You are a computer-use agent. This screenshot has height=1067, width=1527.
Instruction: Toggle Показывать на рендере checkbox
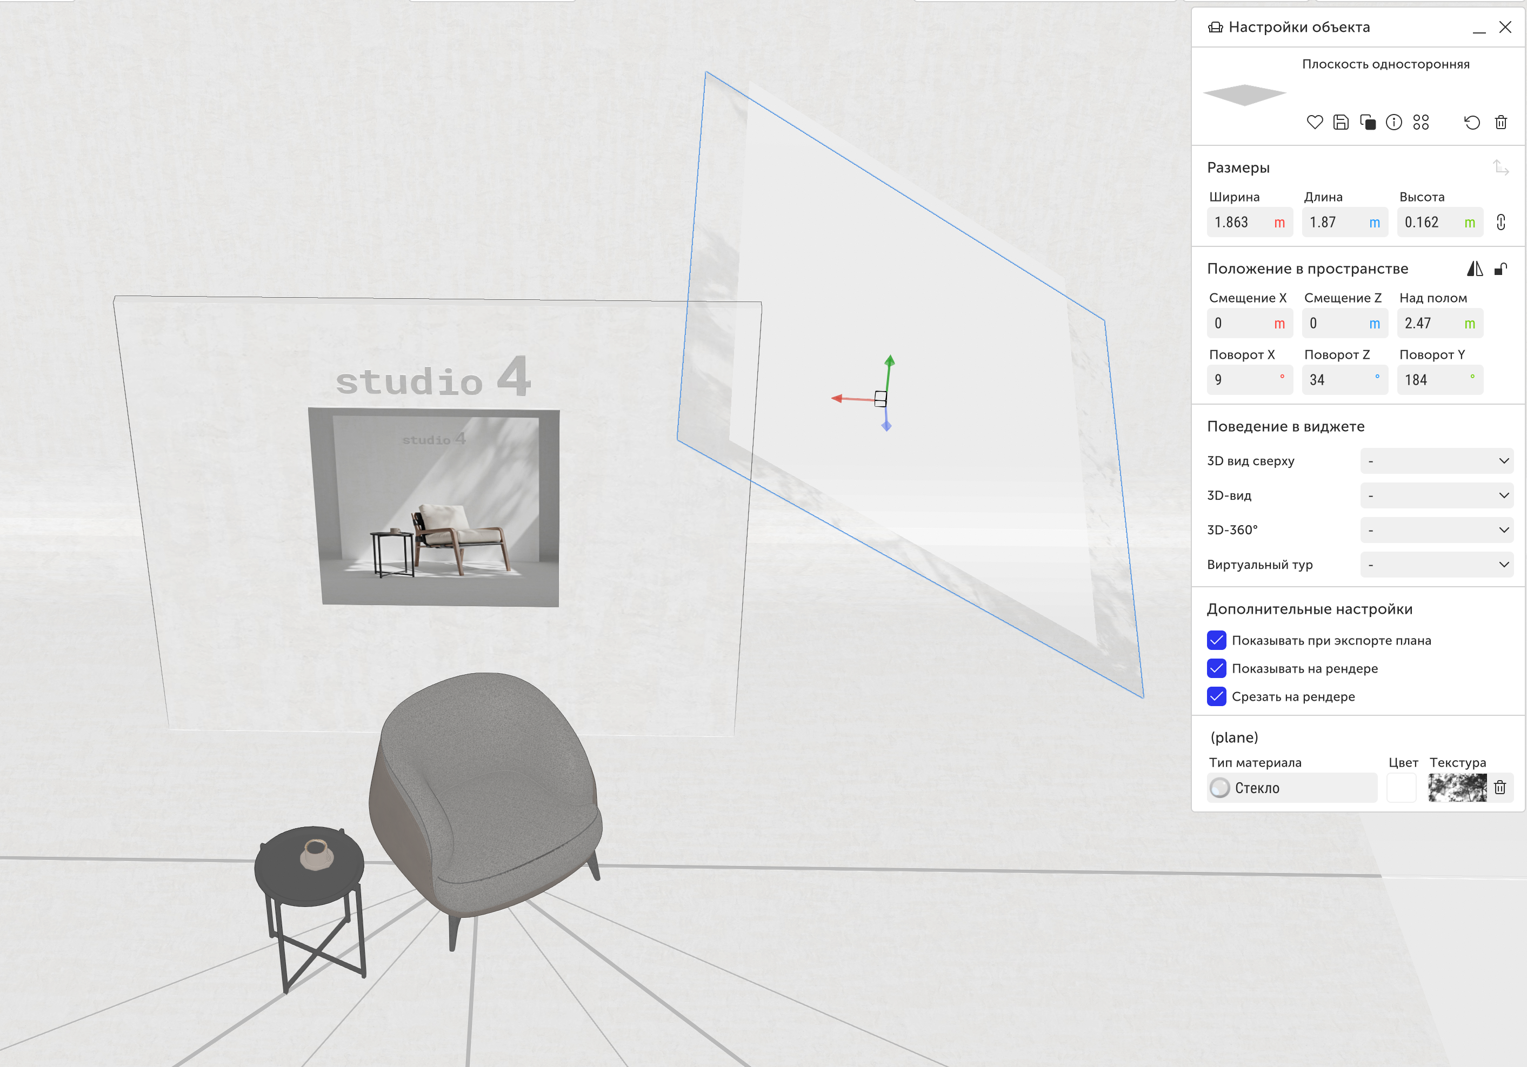coord(1216,668)
